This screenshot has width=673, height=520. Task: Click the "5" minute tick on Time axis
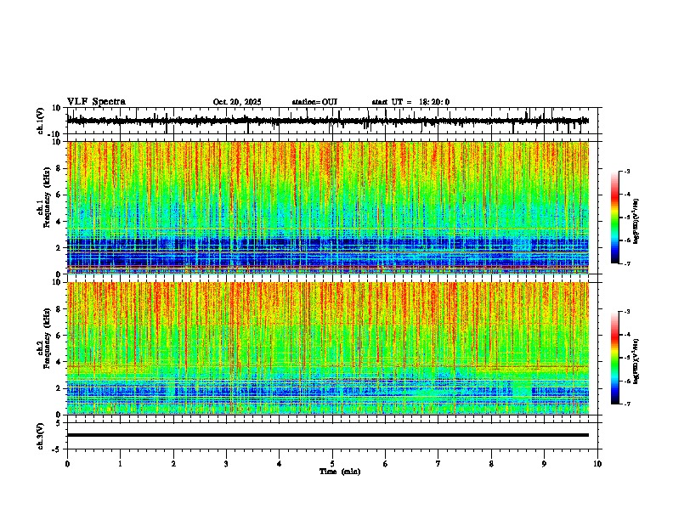tap(332, 464)
